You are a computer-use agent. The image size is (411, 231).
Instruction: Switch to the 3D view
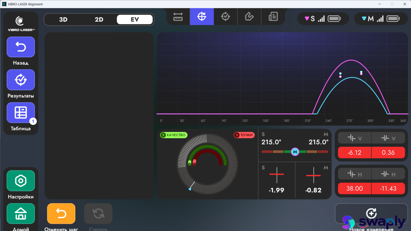tap(63, 20)
